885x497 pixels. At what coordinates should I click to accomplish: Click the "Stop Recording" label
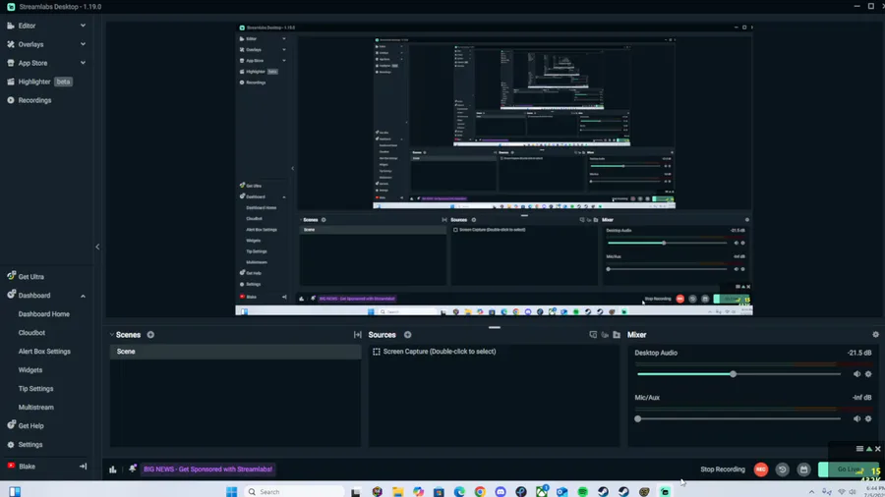tap(723, 469)
